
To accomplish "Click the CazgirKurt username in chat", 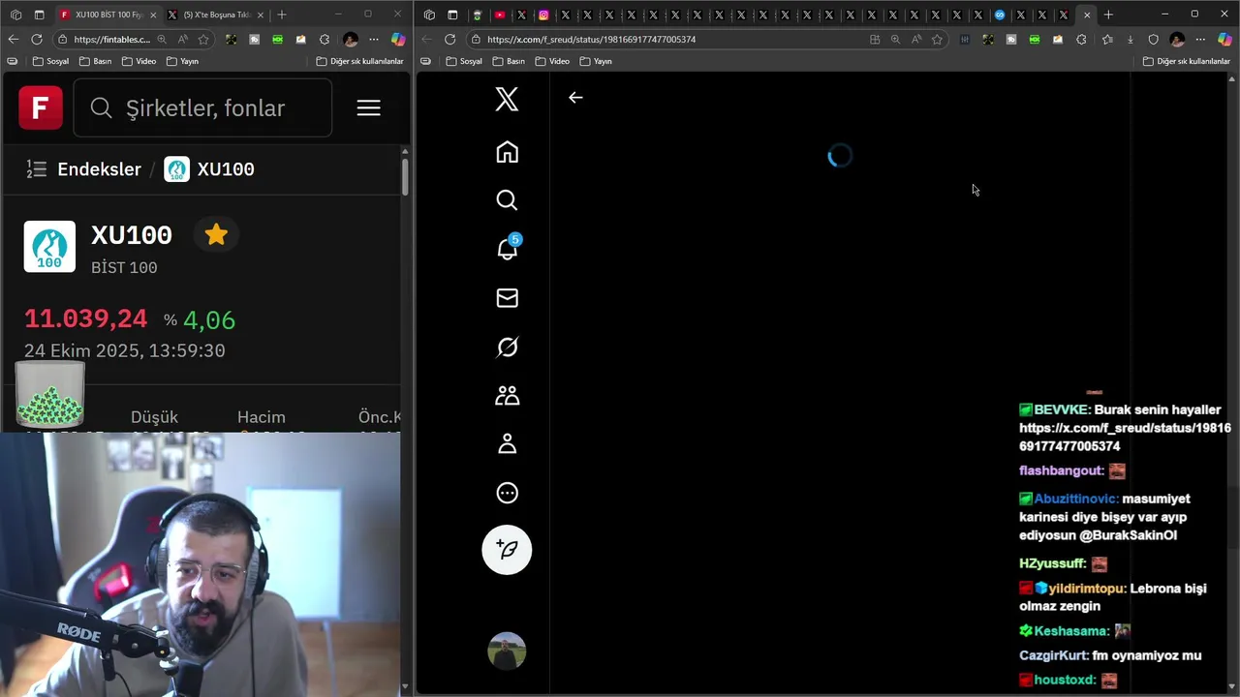I will tap(1053, 655).
